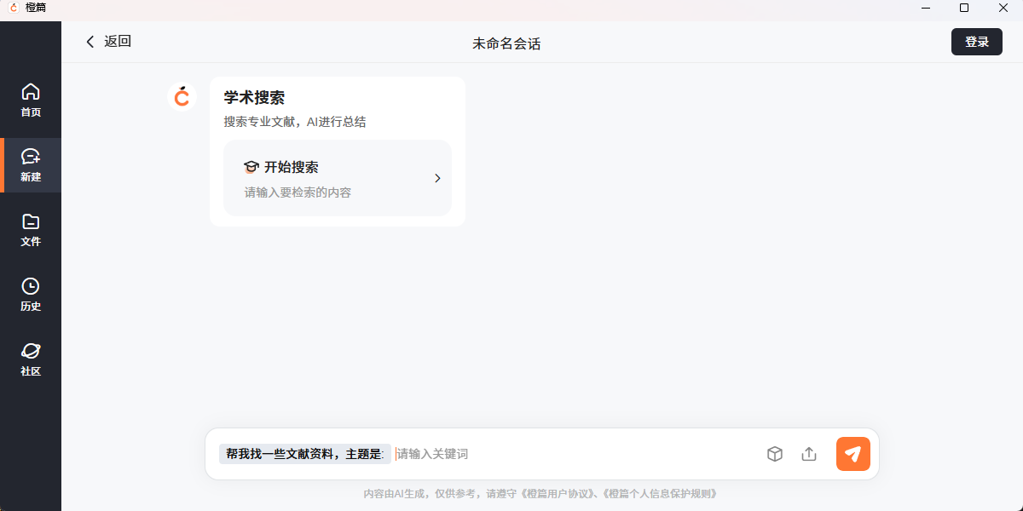This screenshot has width=1023, height=511.
Task: Click the 请输入要检索的内容 hint text
Action: (x=298, y=192)
